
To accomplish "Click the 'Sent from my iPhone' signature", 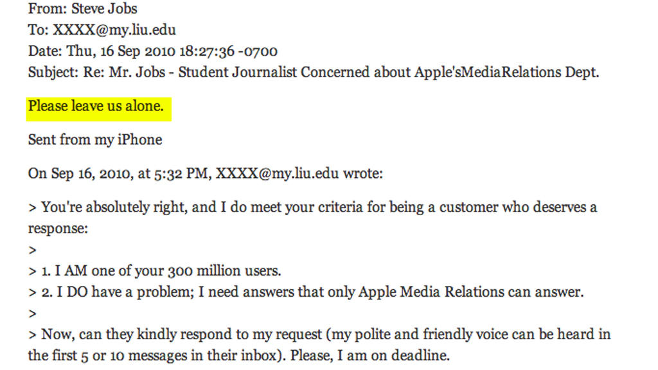I will 95,139.
